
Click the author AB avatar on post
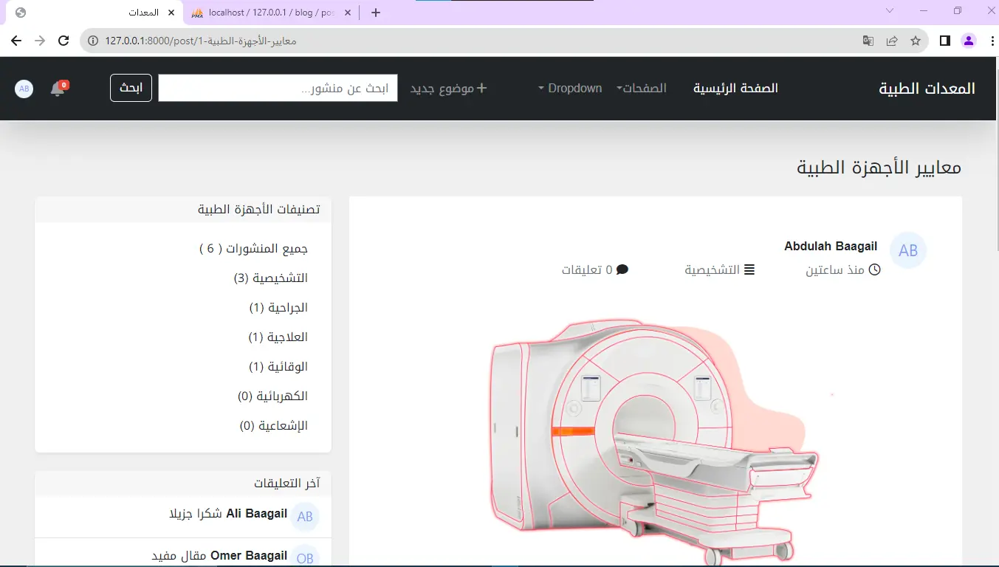907,251
